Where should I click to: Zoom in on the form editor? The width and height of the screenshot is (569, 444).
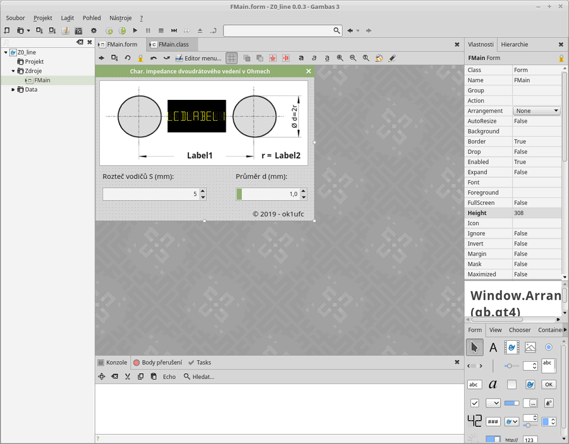(340, 58)
